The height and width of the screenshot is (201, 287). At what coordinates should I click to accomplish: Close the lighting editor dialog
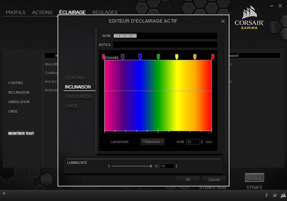pos(223,22)
